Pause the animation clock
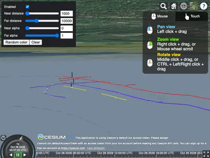The image size is (210, 158). coord(18,155)
